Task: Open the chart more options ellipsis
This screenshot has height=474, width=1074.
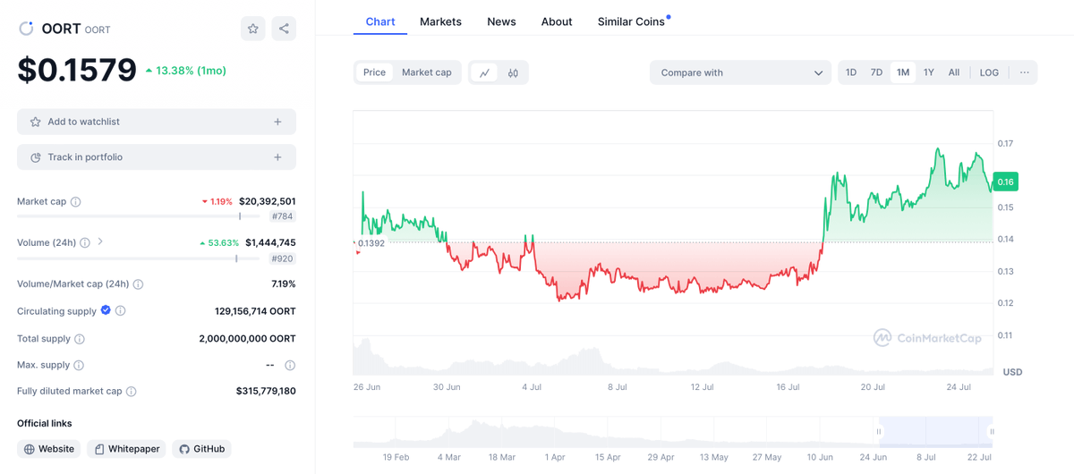Action: pyautogui.click(x=1024, y=72)
